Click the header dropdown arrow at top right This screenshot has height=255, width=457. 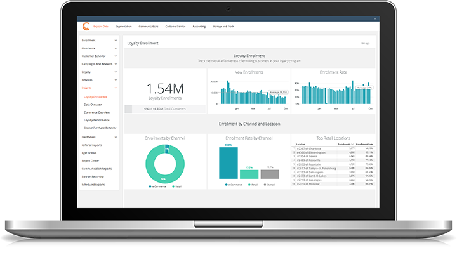[x=375, y=19]
